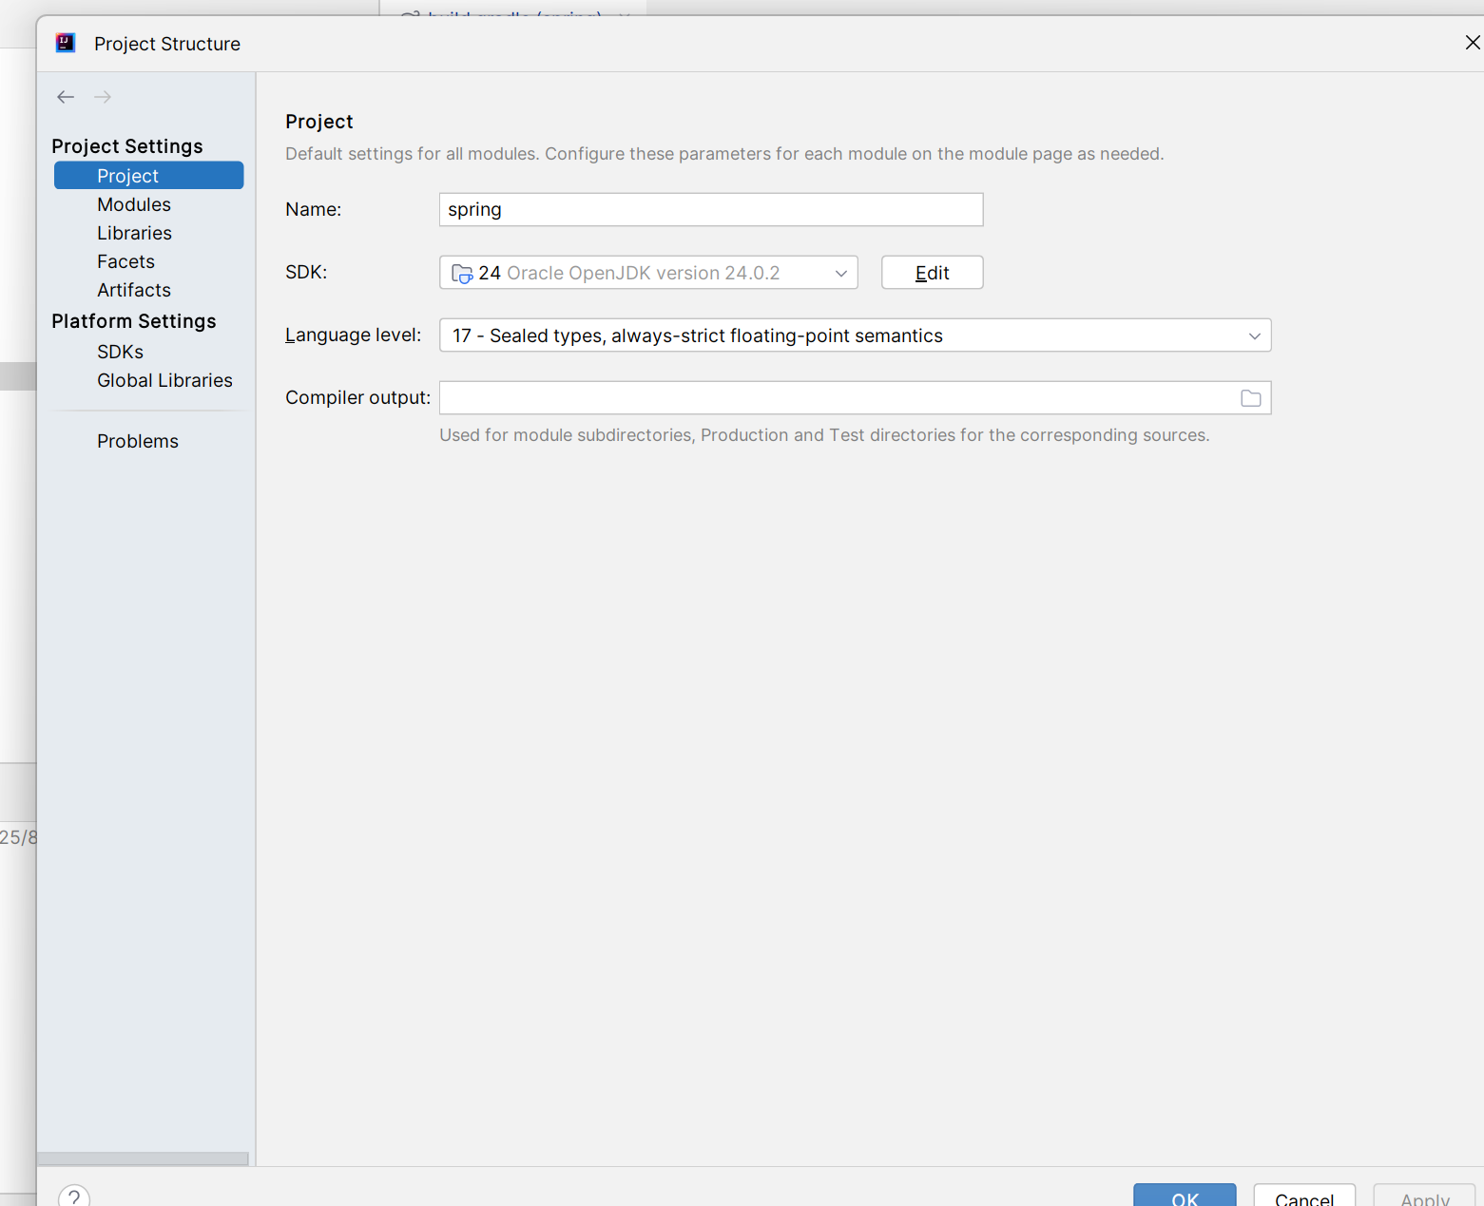Image resolution: width=1484 pixels, height=1206 pixels.
Task: Browse for compiler output folder icon
Action: coord(1250,398)
